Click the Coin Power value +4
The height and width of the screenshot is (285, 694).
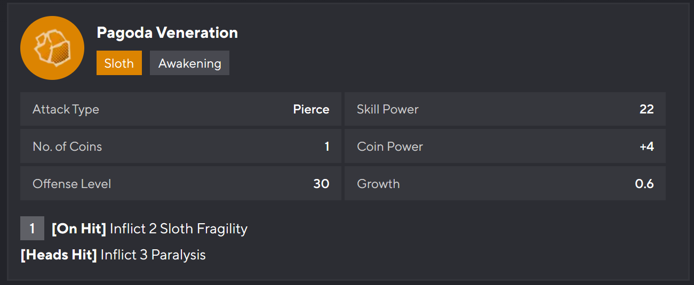click(647, 146)
